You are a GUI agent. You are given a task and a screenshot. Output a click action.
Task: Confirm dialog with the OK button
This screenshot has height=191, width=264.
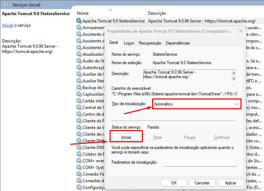(174, 183)
